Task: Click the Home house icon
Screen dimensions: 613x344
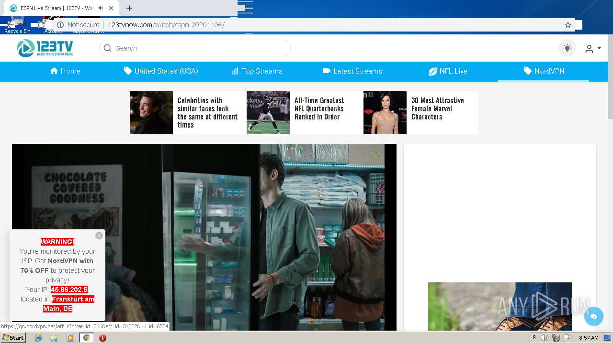Action: [54, 71]
